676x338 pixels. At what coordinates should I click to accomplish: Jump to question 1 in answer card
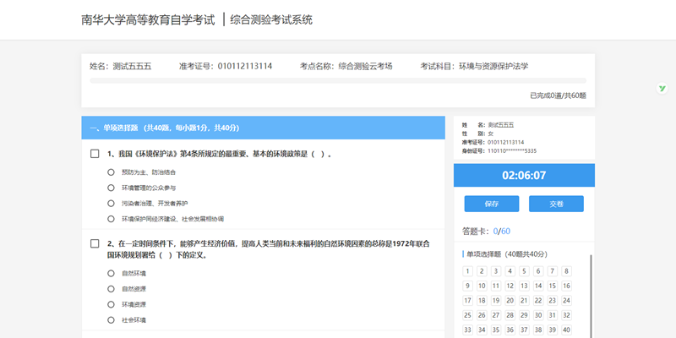(467, 271)
